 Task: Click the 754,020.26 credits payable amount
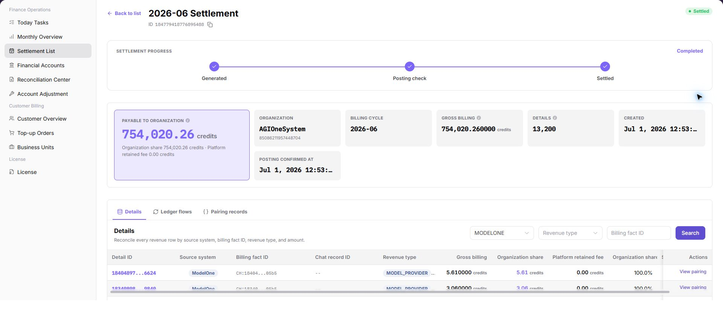coord(169,134)
